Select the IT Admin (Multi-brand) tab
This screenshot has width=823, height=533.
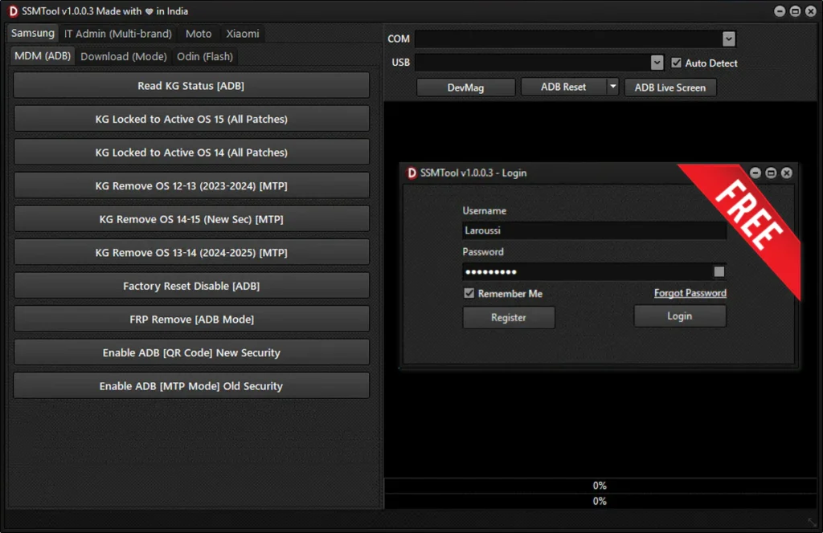pos(118,34)
